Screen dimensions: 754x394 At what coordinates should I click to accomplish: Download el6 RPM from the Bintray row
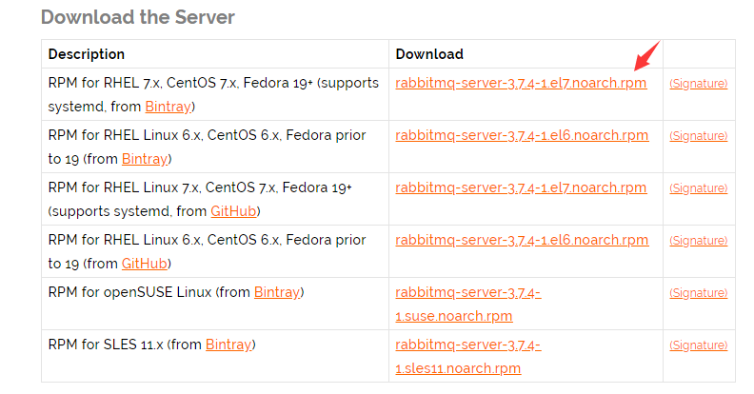pos(522,135)
